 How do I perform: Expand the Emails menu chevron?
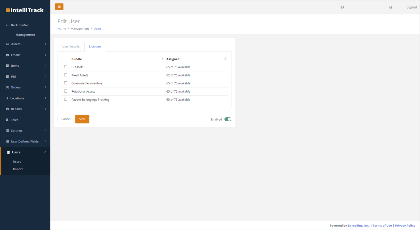click(45, 55)
